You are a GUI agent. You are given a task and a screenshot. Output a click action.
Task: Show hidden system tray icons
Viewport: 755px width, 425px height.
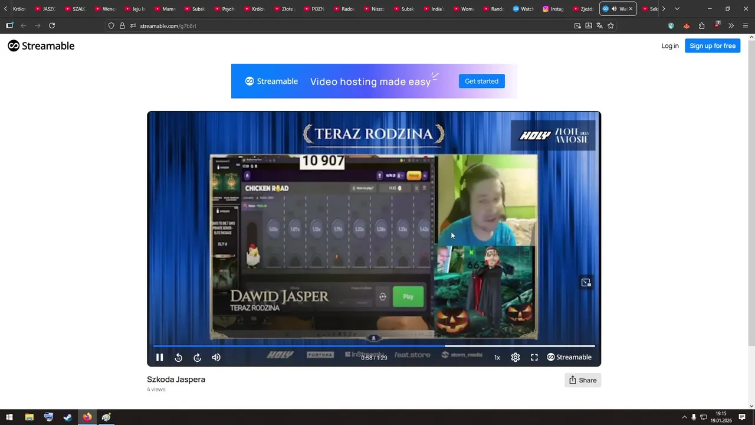684,417
